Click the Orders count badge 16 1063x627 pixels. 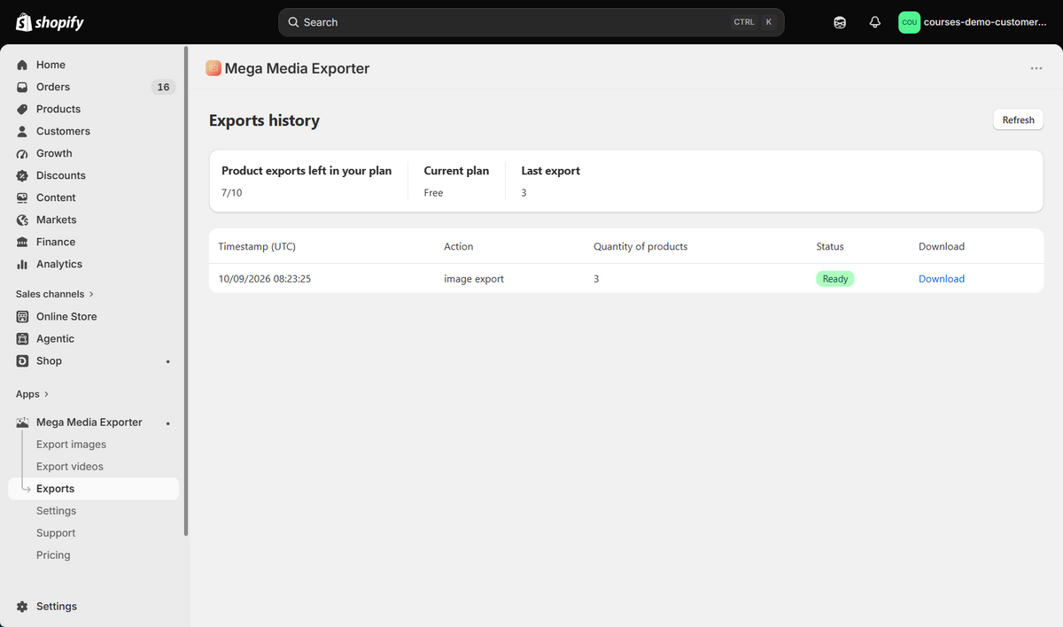(163, 87)
